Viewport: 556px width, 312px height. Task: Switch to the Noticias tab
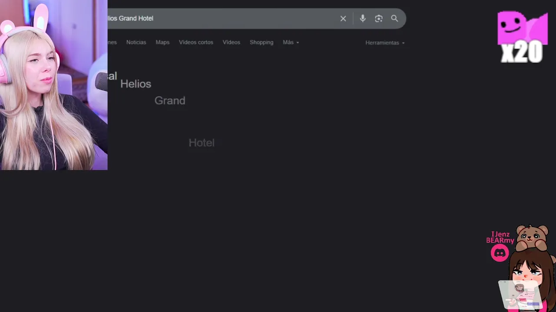(136, 42)
